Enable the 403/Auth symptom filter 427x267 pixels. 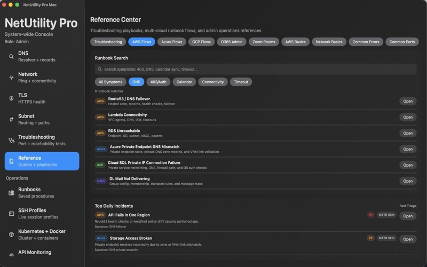pyautogui.click(x=158, y=82)
